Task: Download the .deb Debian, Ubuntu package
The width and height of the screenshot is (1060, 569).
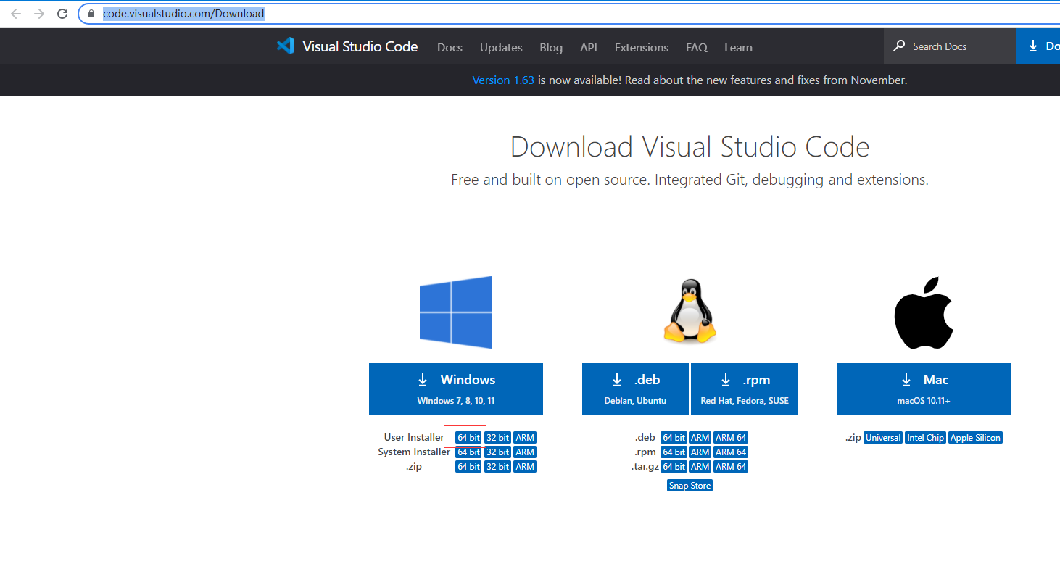Action: click(635, 389)
